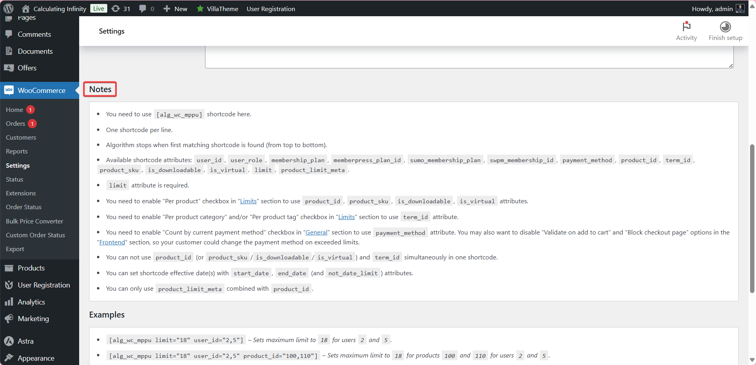Follow the Frontend section link
Viewport: 756px width, 365px height.
tap(112, 242)
